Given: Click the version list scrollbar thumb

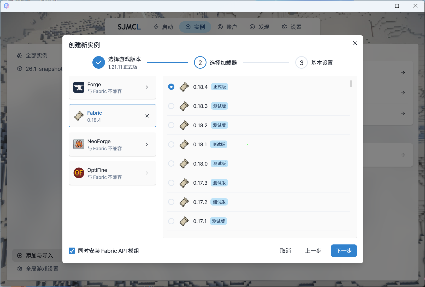Looking at the screenshot, I should (x=351, y=84).
